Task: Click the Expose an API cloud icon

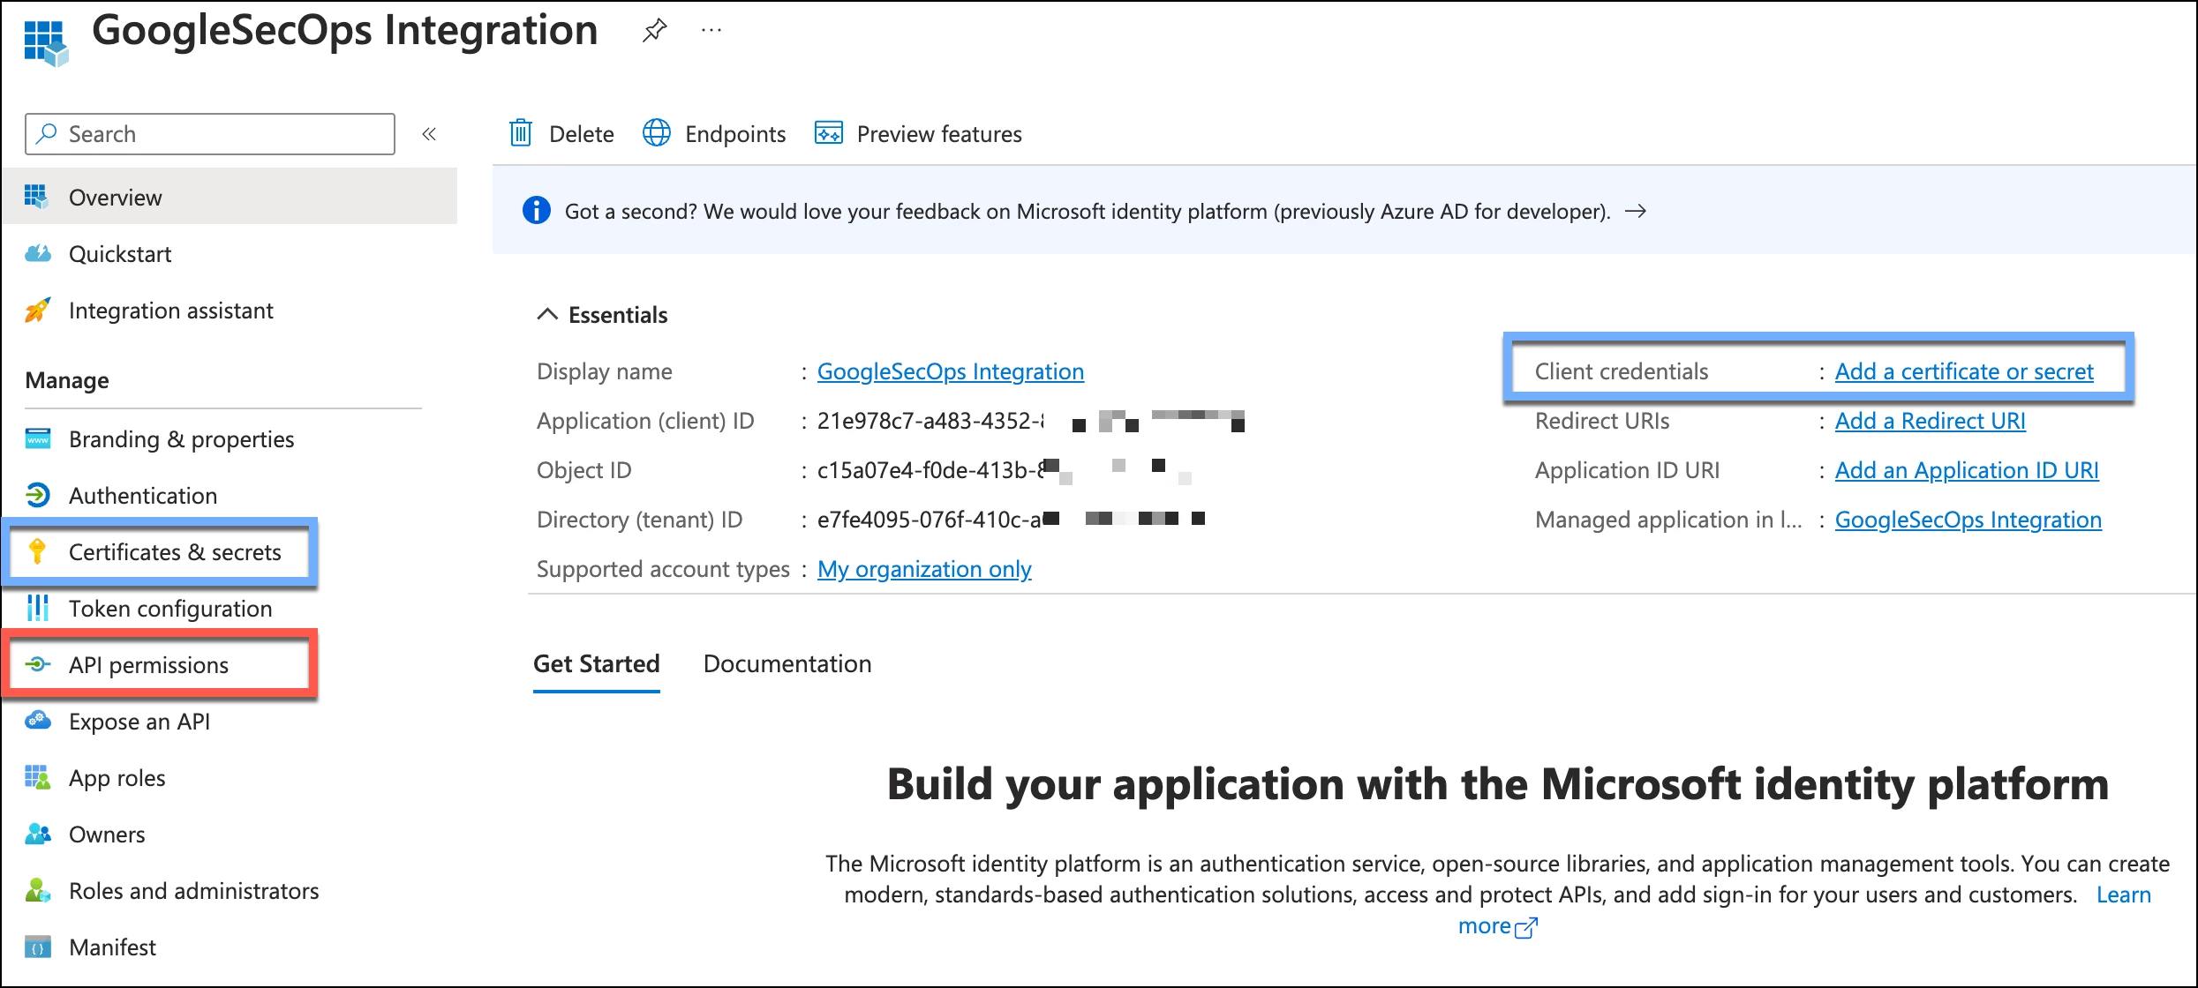Action: coord(38,721)
